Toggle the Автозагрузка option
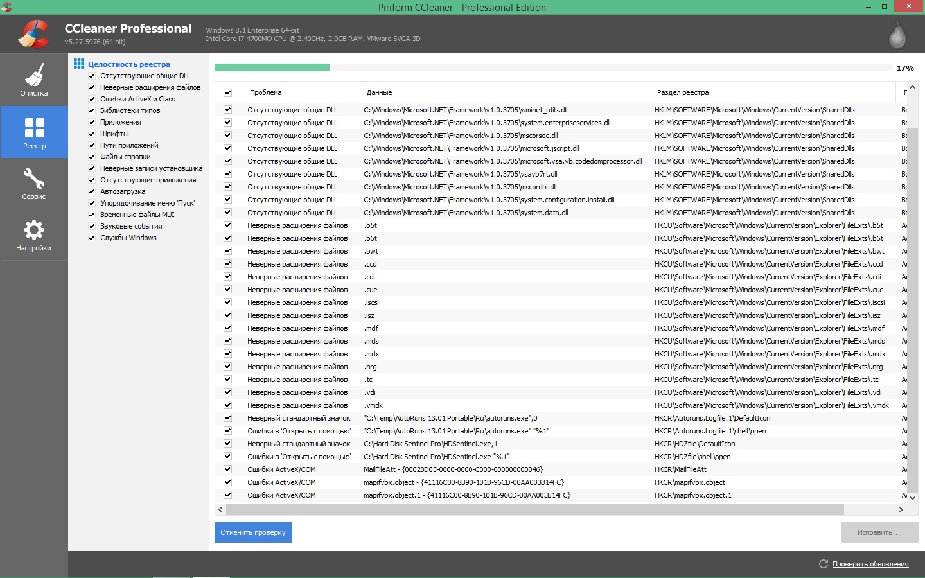 click(x=92, y=191)
